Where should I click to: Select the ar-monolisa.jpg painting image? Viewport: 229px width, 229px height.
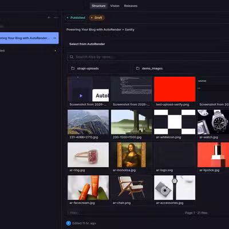132,155
